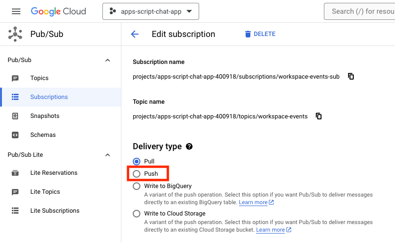Image resolution: width=395 pixels, height=243 pixels.
Task: Copy the topic name to clipboard
Action: (319, 116)
